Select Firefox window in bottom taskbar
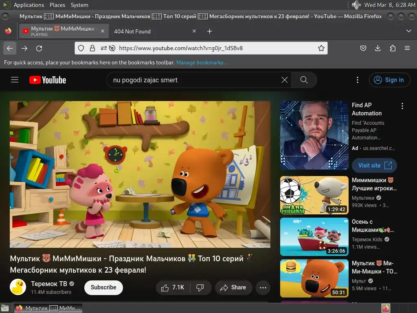This screenshot has width=417, height=313. pos(48,308)
